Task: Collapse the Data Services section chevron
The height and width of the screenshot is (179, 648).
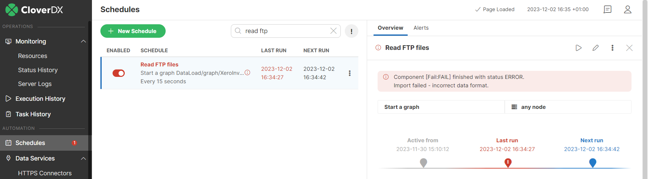Action: click(83, 158)
